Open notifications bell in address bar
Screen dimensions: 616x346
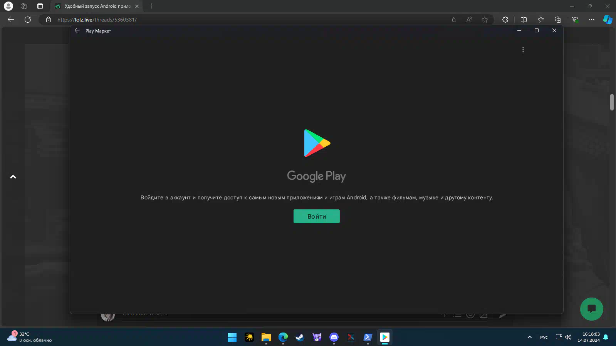453,20
